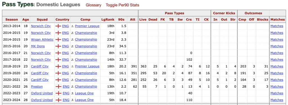Open the Glossary link
The image size is (288, 105).
[x=93, y=5]
